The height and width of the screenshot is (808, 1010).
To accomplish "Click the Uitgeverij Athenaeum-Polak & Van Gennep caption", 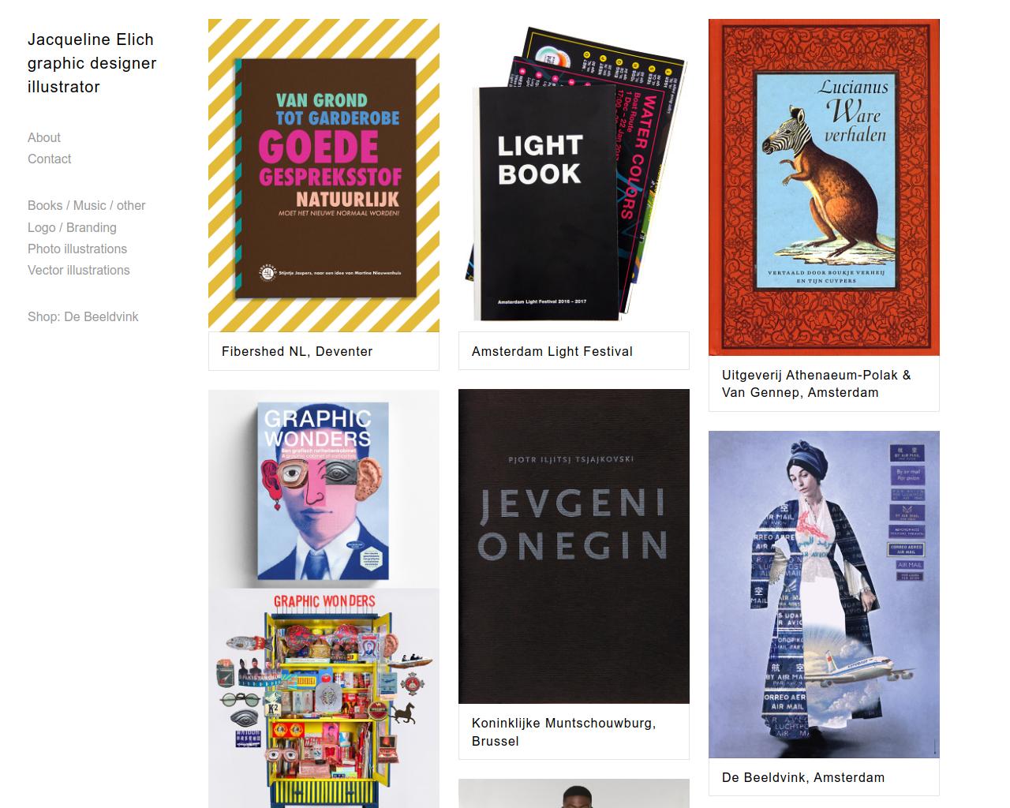I will 817,383.
